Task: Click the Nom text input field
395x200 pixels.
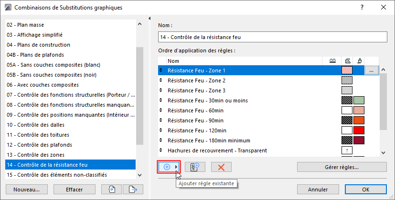Action: click(272, 37)
